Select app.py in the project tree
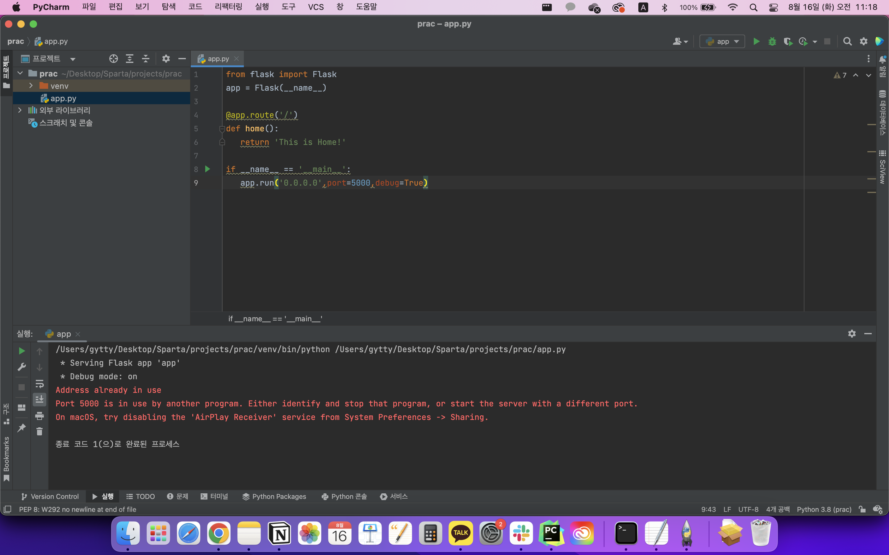Screen dimensions: 889x555 click(x=101, y=98)
